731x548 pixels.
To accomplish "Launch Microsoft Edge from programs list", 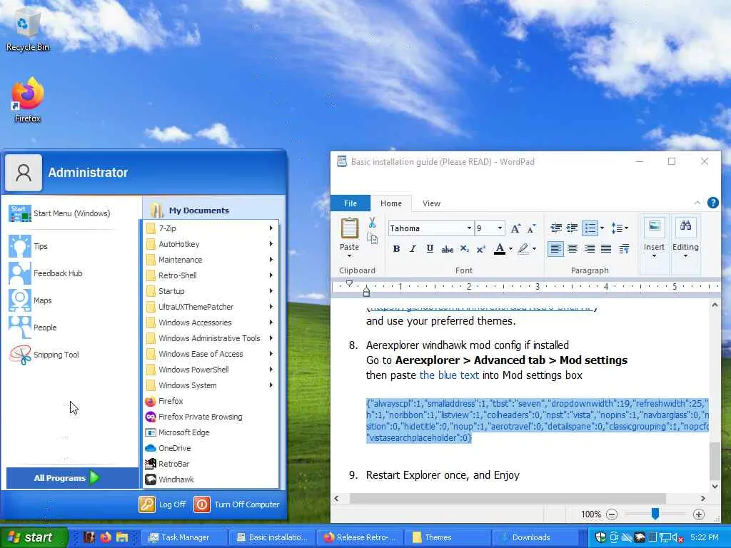I will click(210, 432).
